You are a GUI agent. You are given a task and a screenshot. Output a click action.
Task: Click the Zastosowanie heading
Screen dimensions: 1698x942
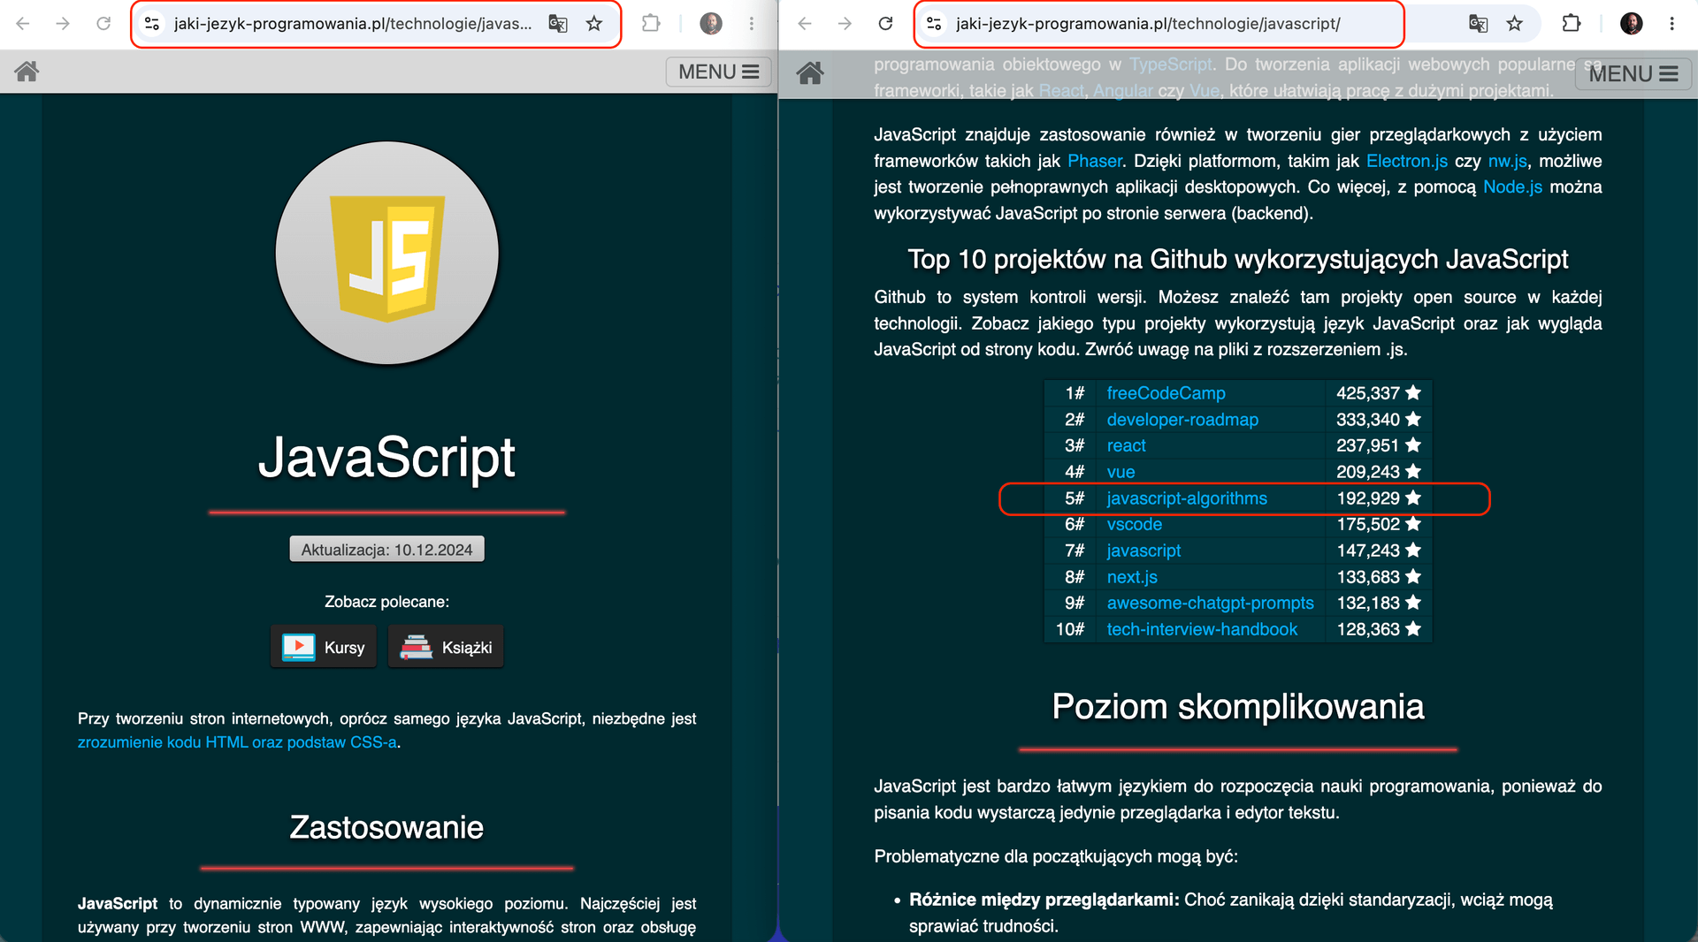tap(386, 828)
